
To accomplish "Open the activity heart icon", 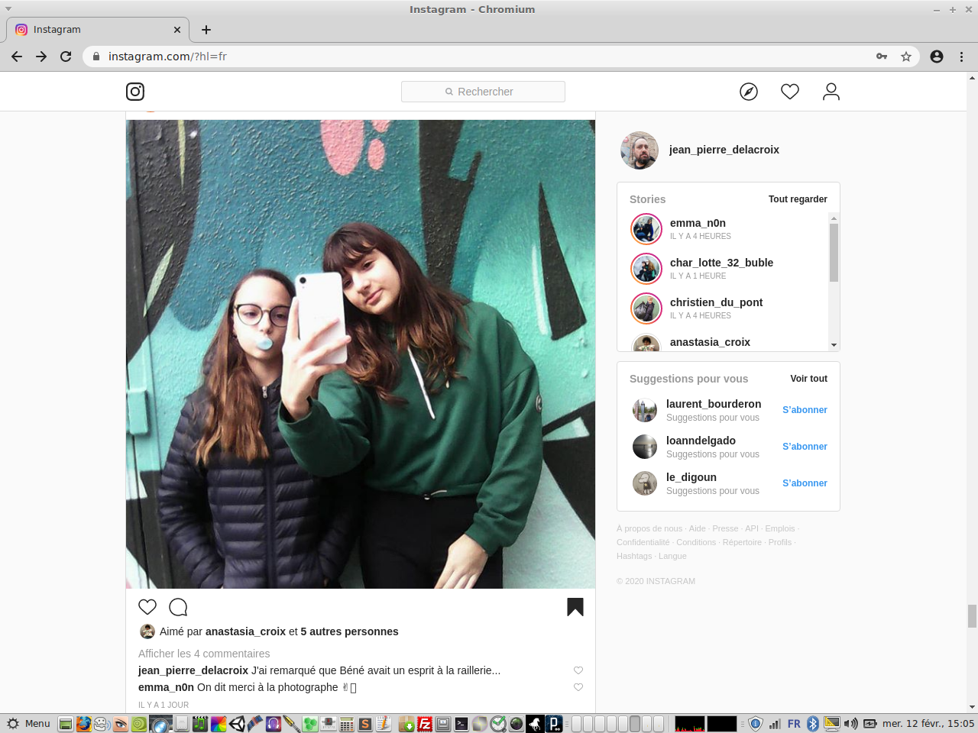I will tap(790, 92).
